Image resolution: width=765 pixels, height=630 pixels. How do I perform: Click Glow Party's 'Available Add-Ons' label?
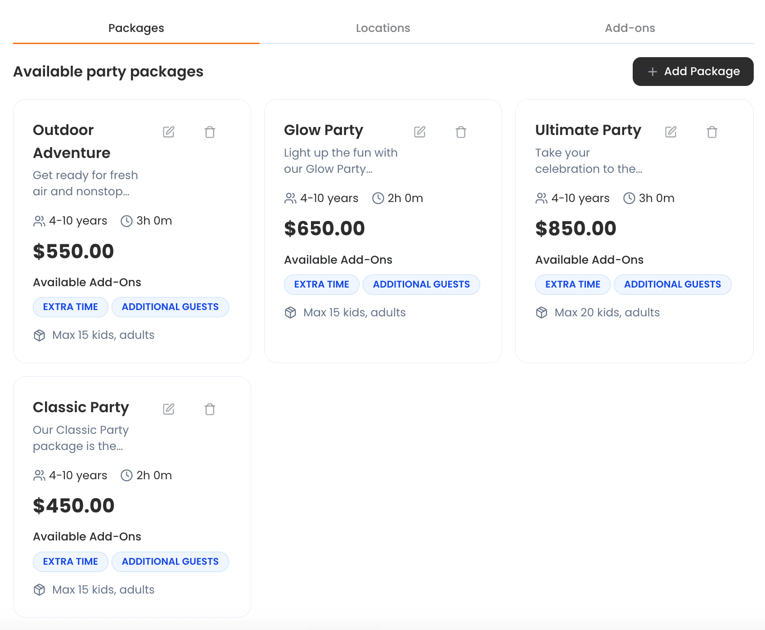pyautogui.click(x=338, y=260)
